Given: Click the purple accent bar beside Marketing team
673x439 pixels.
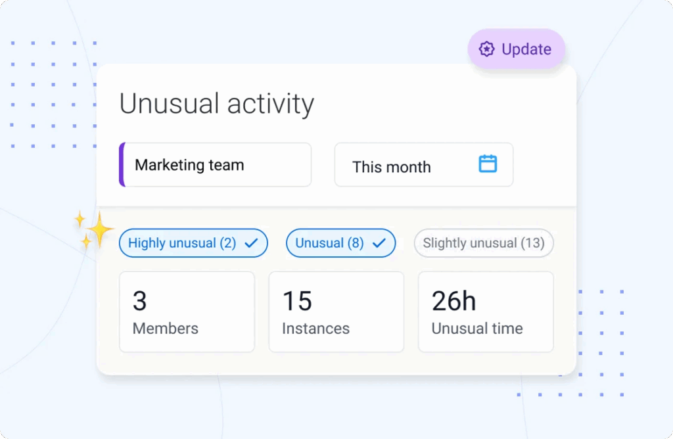Looking at the screenshot, I should click(x=122, y=164).
